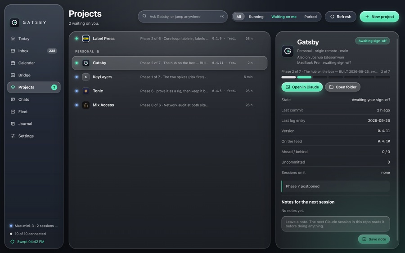Click the Projects count badge 2
The width and height of the screenshot is (405, 253).
tap(54, 87)
